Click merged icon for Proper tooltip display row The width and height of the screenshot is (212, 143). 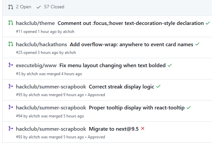[x=11, y=107]
